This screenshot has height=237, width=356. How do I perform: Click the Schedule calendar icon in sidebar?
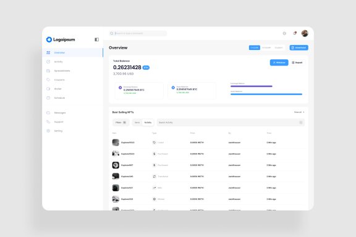(x=48, y=98)
